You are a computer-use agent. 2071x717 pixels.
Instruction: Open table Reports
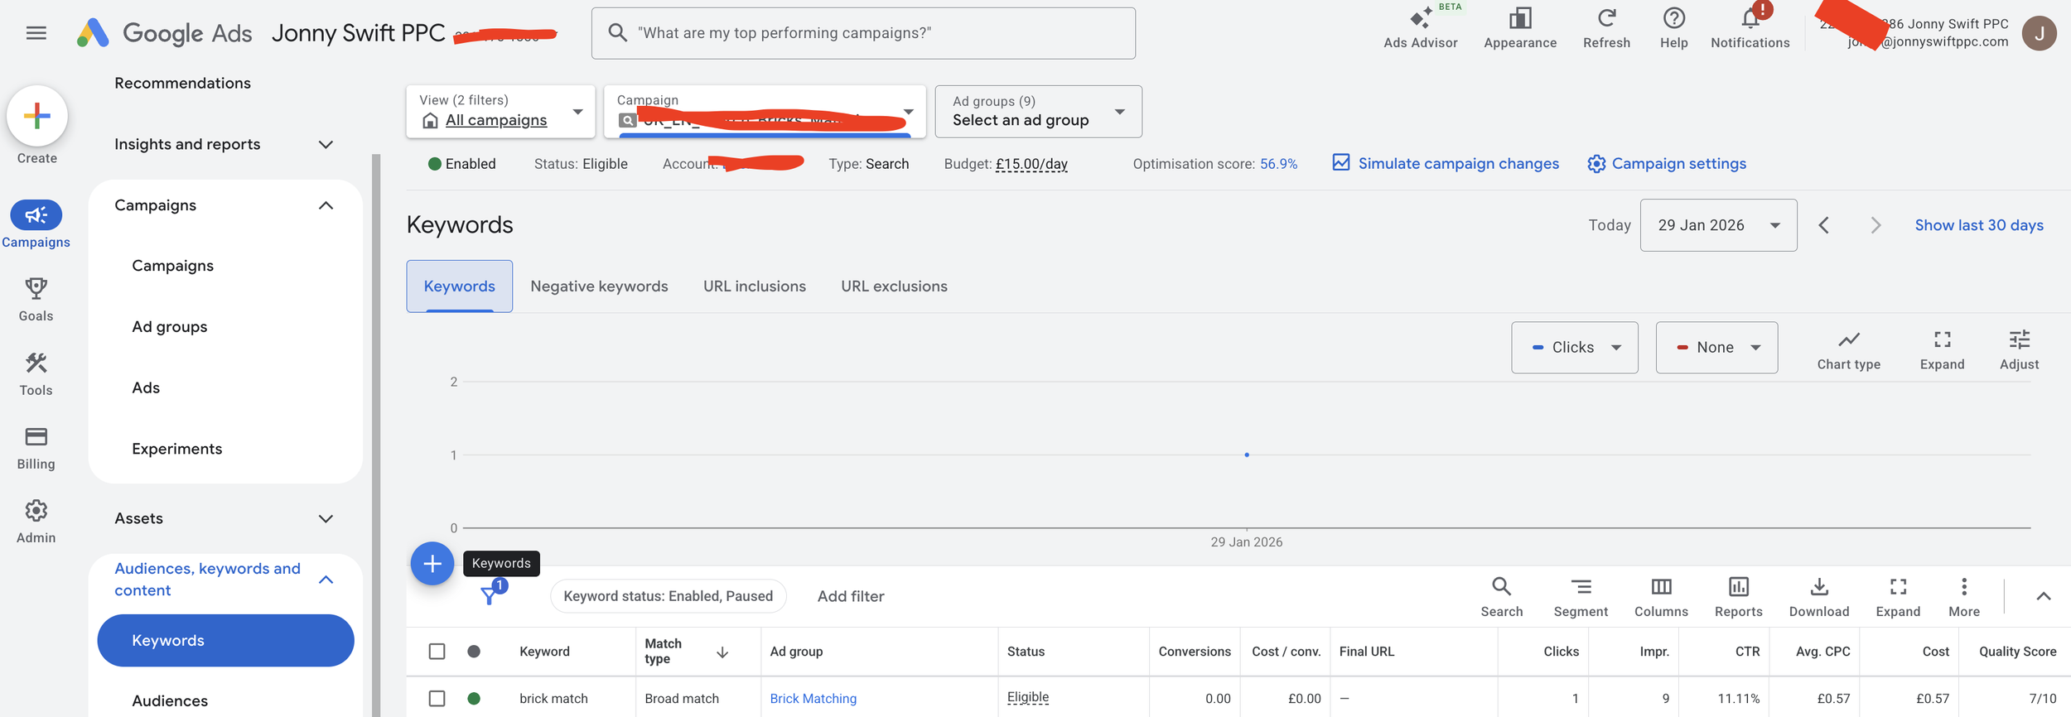[x=1738, y=597]
